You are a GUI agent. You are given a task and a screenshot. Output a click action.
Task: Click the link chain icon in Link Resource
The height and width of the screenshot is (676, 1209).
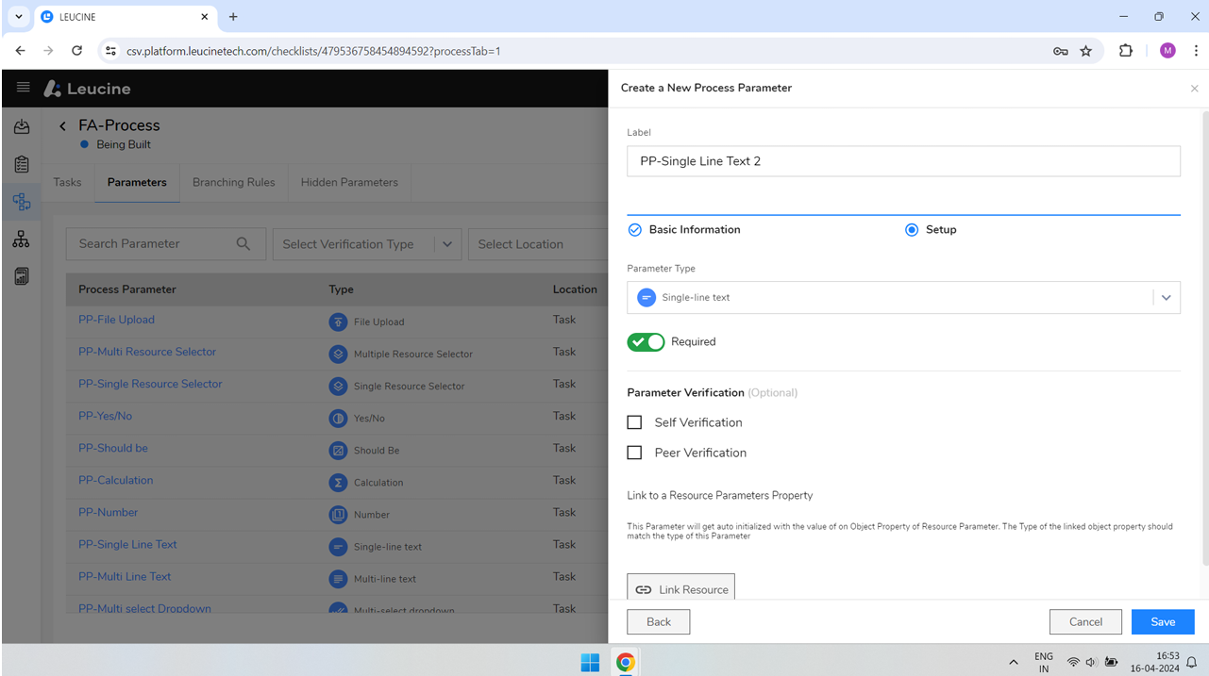(643, 589)
